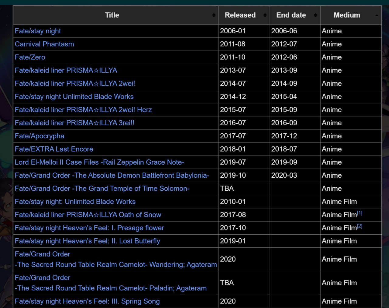The width and height of the screenshot is (389, 308).
Task: Open PRISMA☆ILLYA 3rei!! link
Action: [74, 123]
